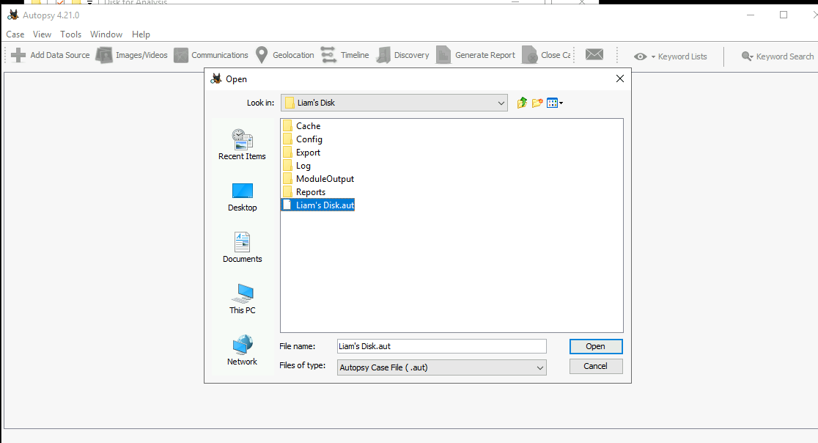Open the Timeline tool
This screenshot has height=443, width=818.
pyautogui.click(x=344, y=55)
